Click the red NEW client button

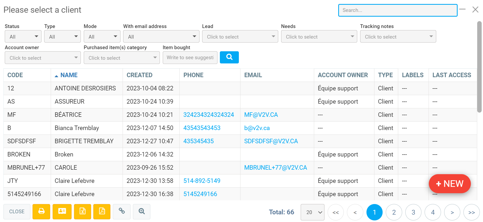[x=449, y=184]
